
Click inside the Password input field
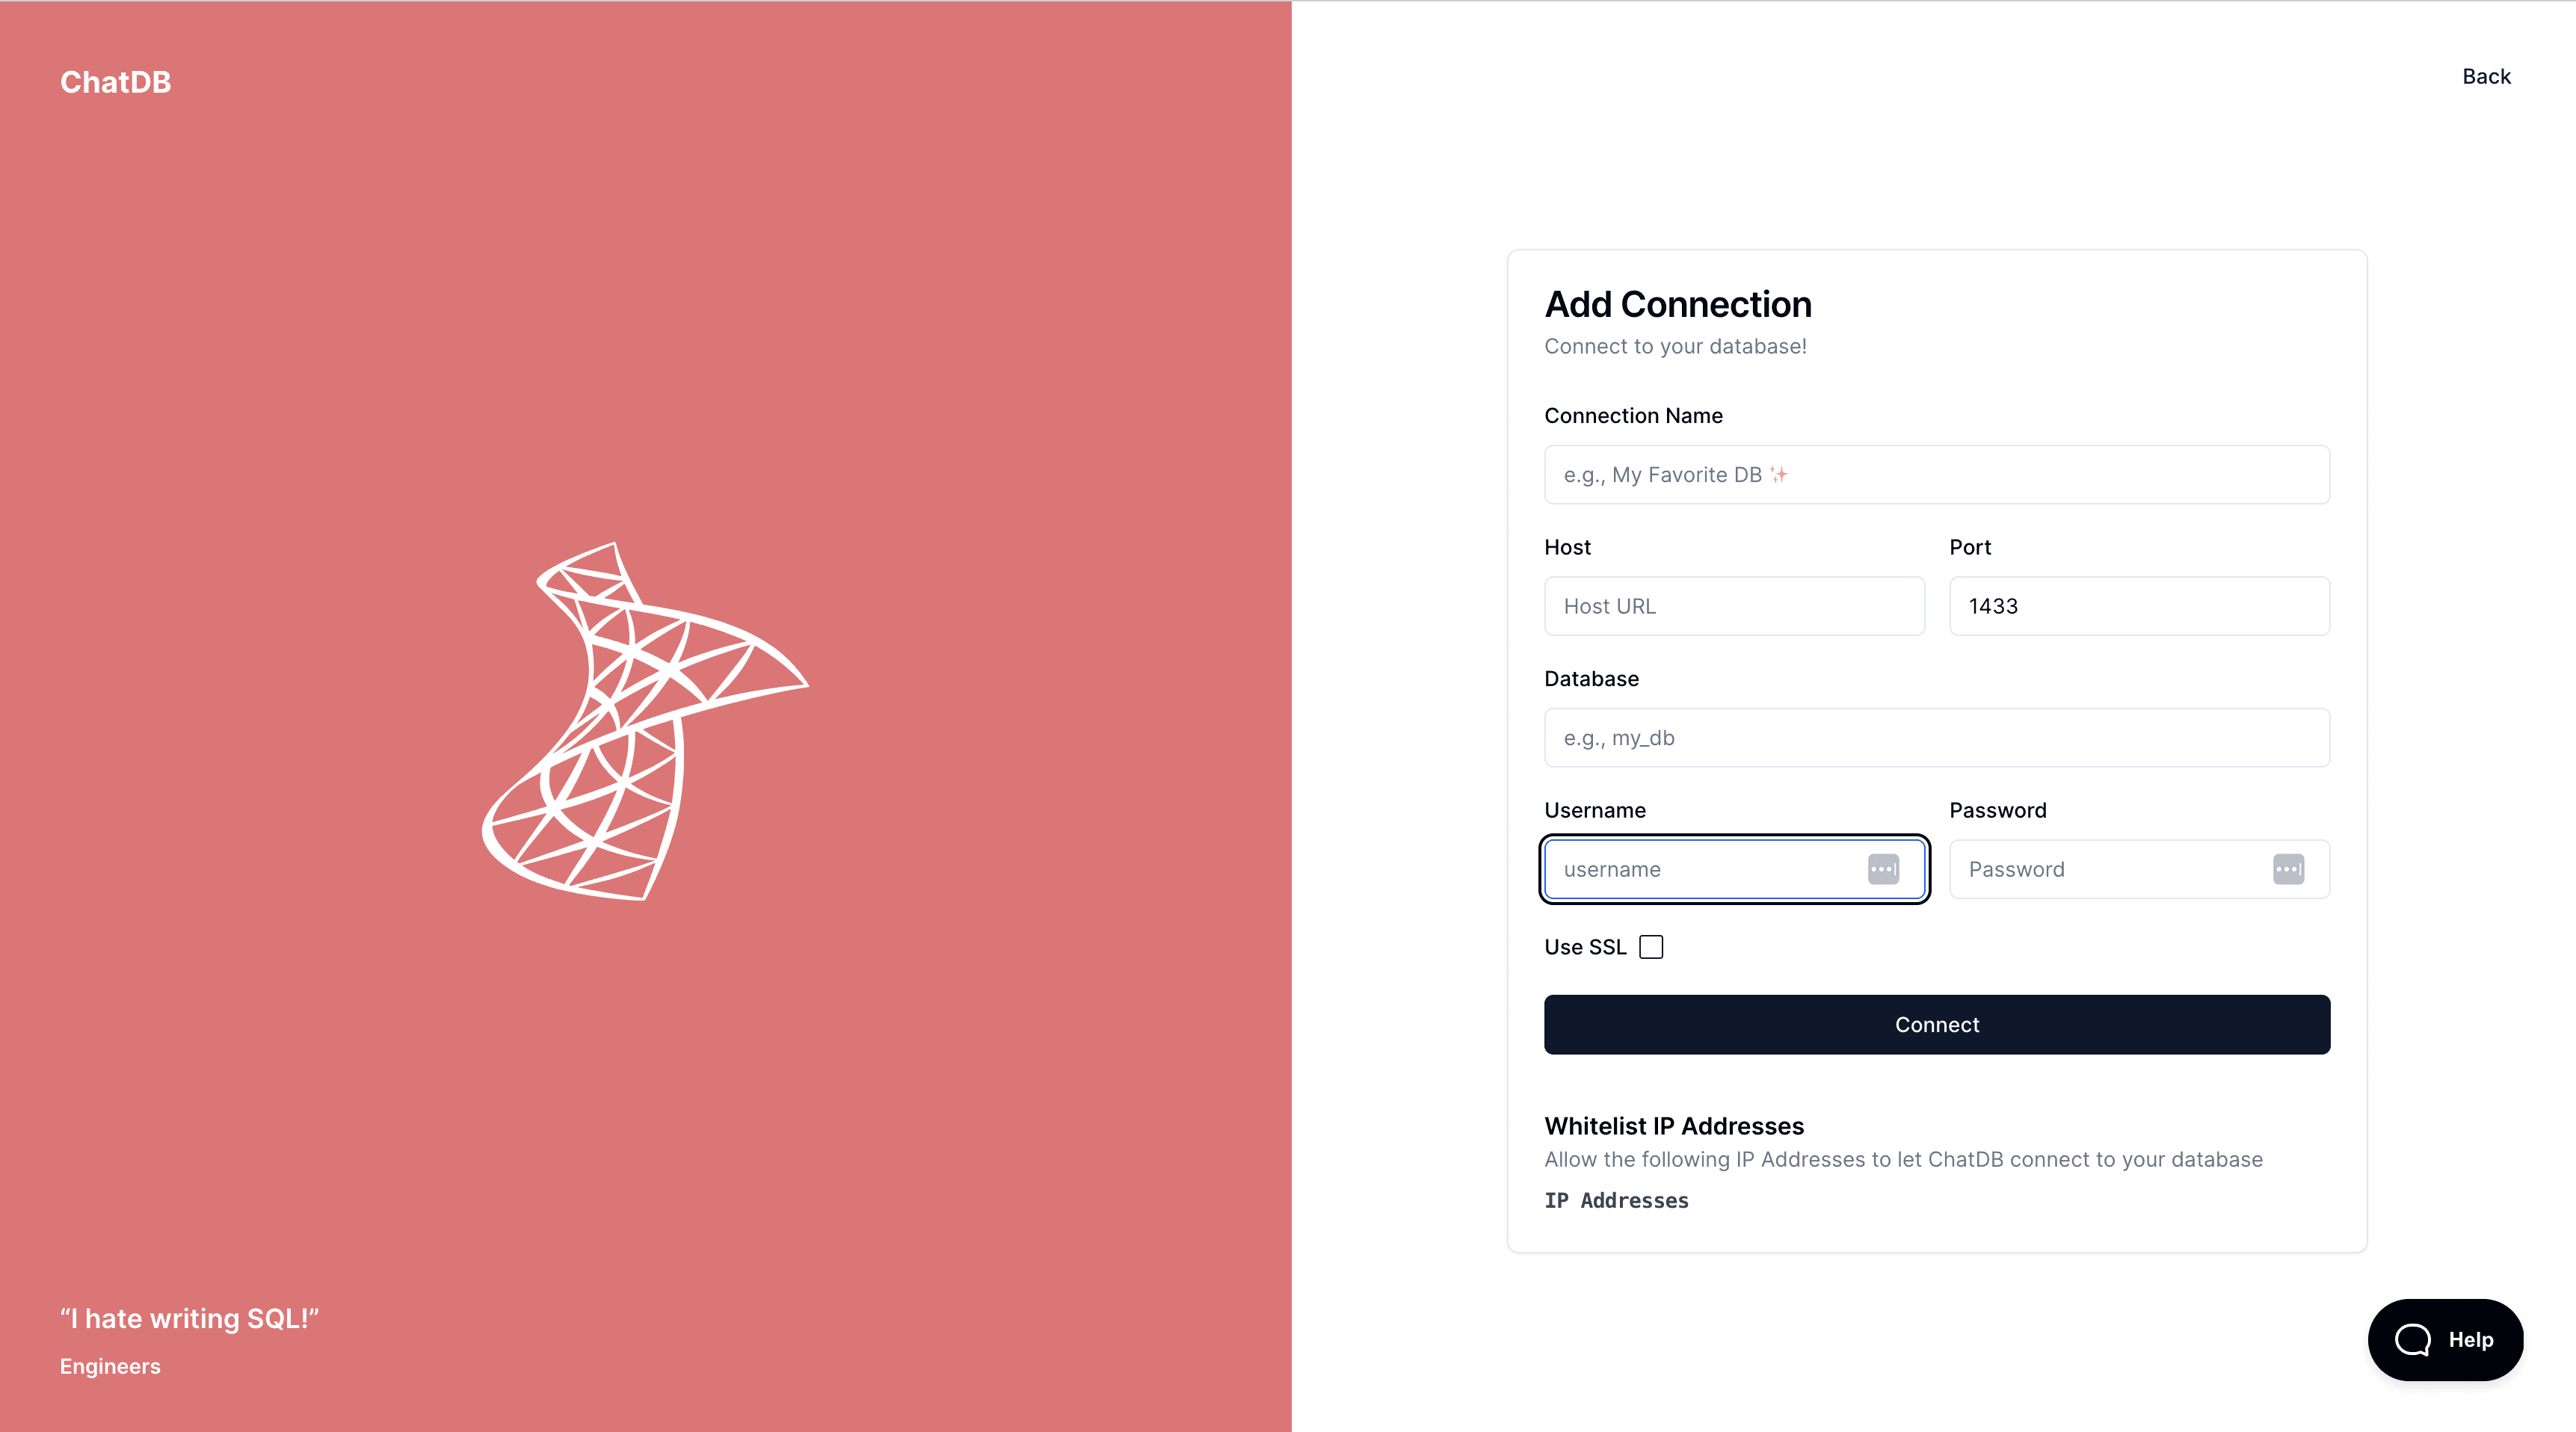coord(2139,869)
